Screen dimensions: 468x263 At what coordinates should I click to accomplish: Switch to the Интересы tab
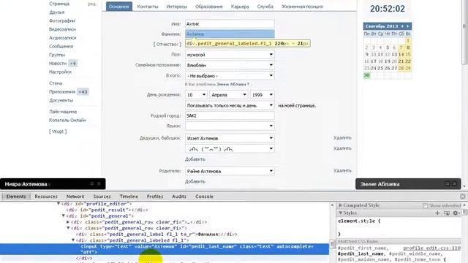(x=177, y=7)
